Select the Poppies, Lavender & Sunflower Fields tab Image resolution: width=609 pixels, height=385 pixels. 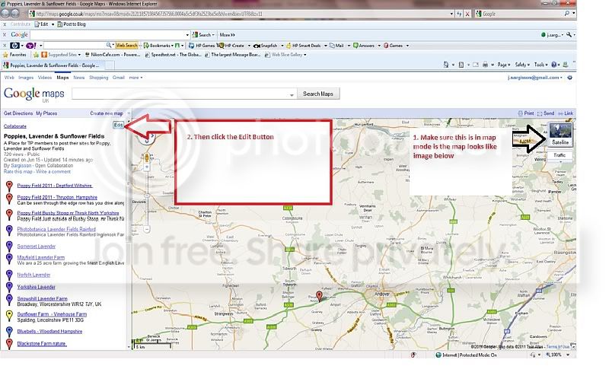coord(54,65)
